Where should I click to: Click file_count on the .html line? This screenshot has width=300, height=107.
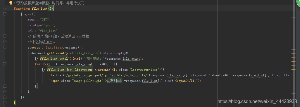pos(131,58)
